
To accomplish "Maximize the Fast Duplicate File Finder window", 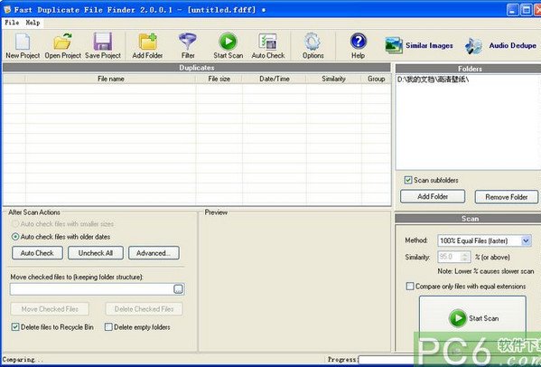I will point(527,10).
